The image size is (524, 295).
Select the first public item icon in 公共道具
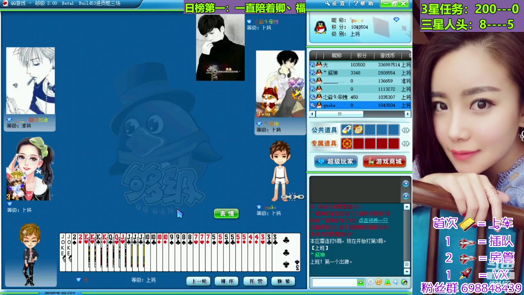(x=346, y=130)
